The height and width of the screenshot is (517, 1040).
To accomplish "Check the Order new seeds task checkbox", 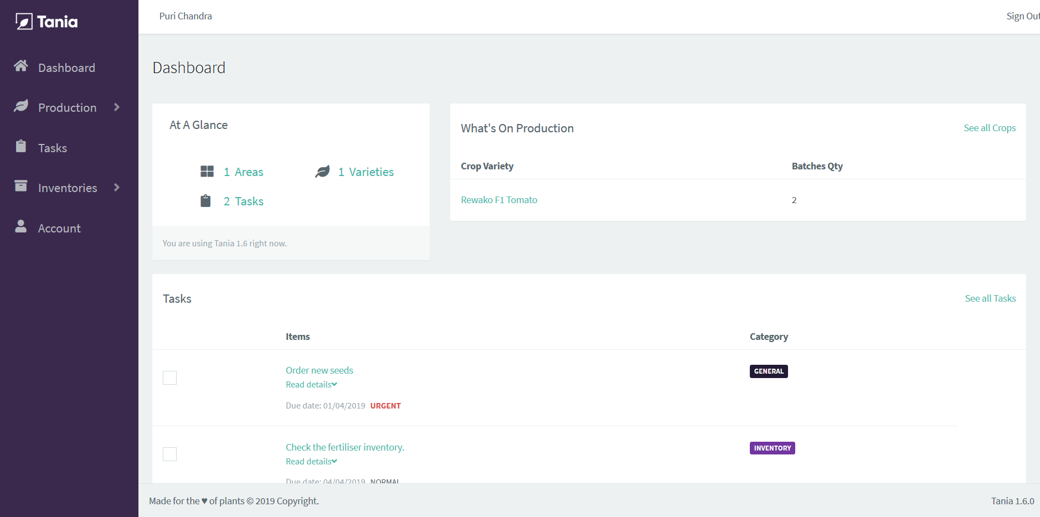I will click(x=169, y=378).
